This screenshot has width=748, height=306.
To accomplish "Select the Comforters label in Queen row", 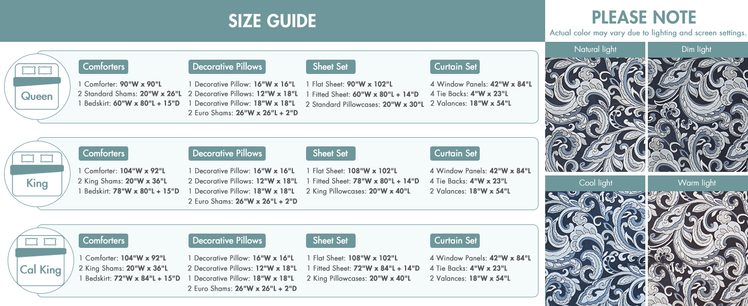I will 103,67.
